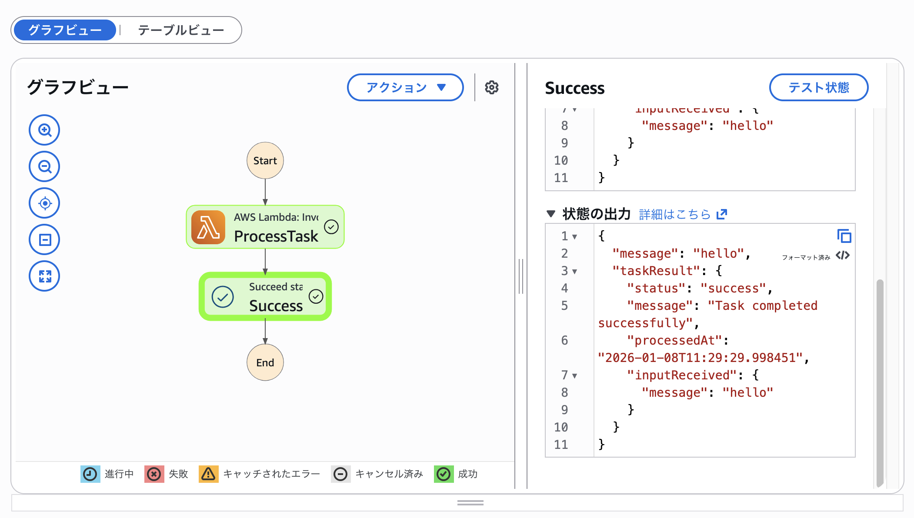
Task: Select the Success node in the graph
Action: [x=265, y=297]
